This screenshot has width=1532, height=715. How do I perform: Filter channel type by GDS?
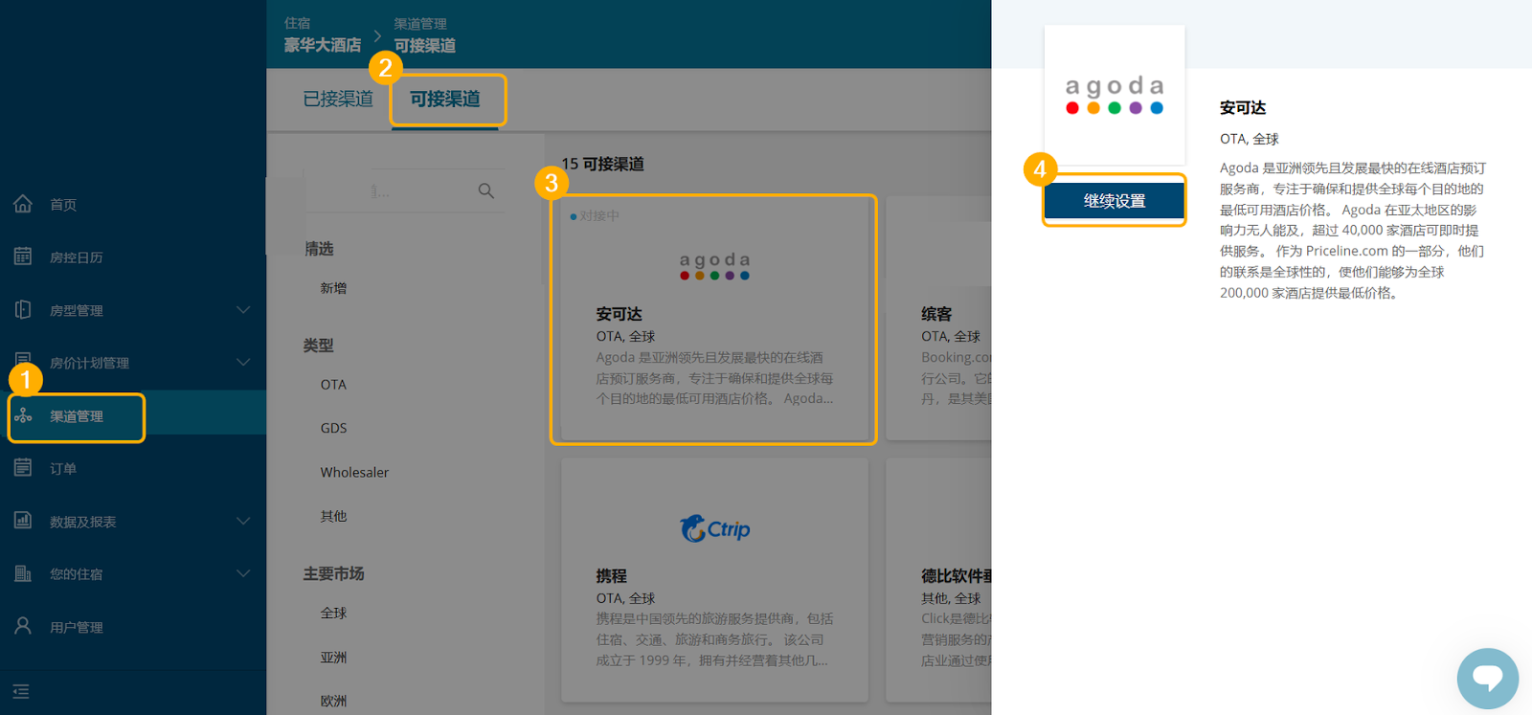[333, 428]
